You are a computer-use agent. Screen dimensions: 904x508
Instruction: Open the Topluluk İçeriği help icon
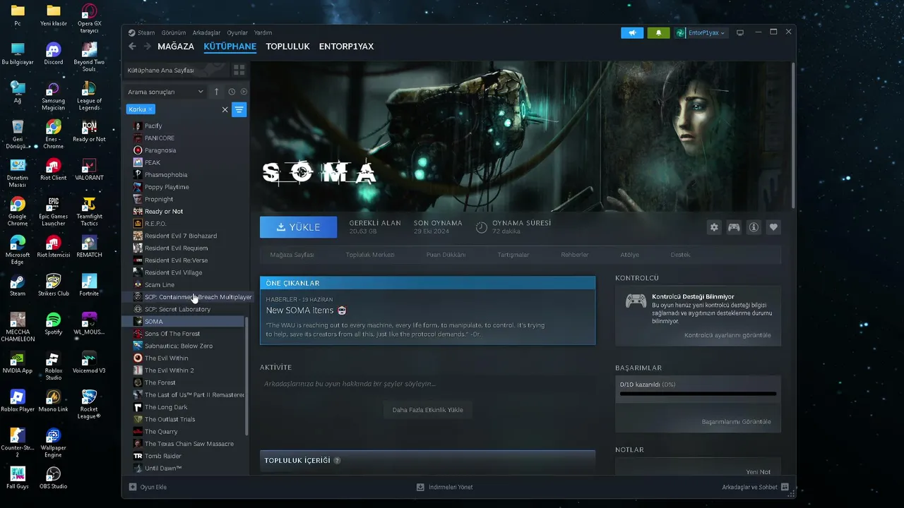337,461
